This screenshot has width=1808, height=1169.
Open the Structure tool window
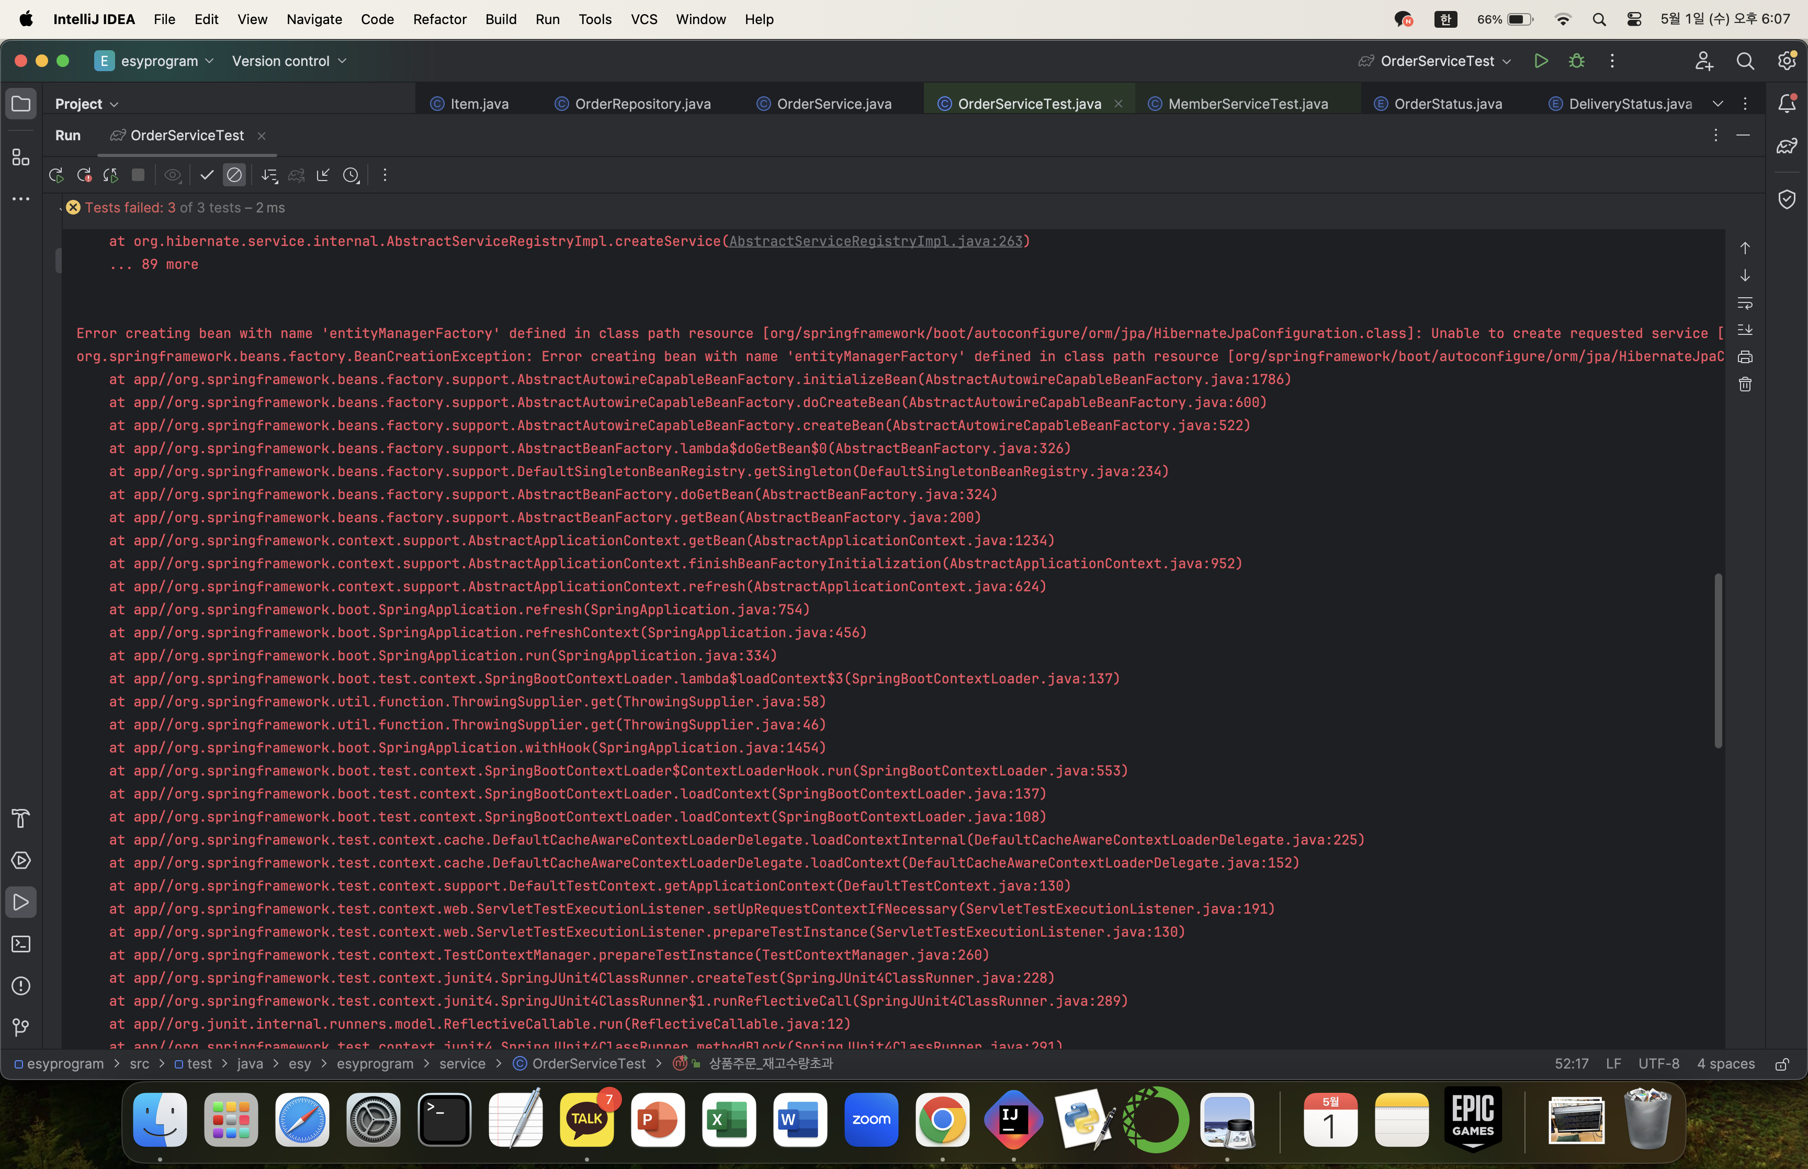pyautogui.click(x=21, y=157)
